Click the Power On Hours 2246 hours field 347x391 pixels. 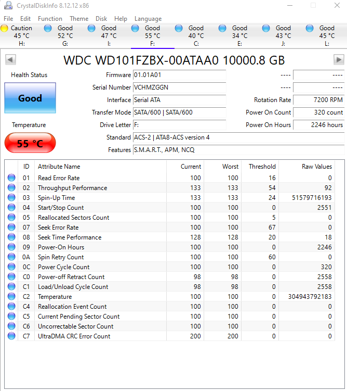click(318, 124)
